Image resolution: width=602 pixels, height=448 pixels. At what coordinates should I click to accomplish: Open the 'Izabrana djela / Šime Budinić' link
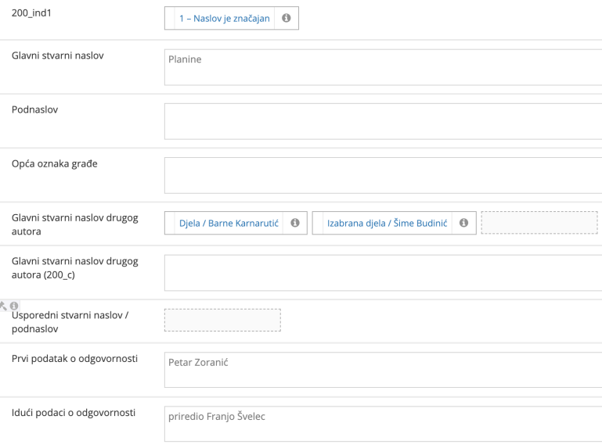(385, 223)
